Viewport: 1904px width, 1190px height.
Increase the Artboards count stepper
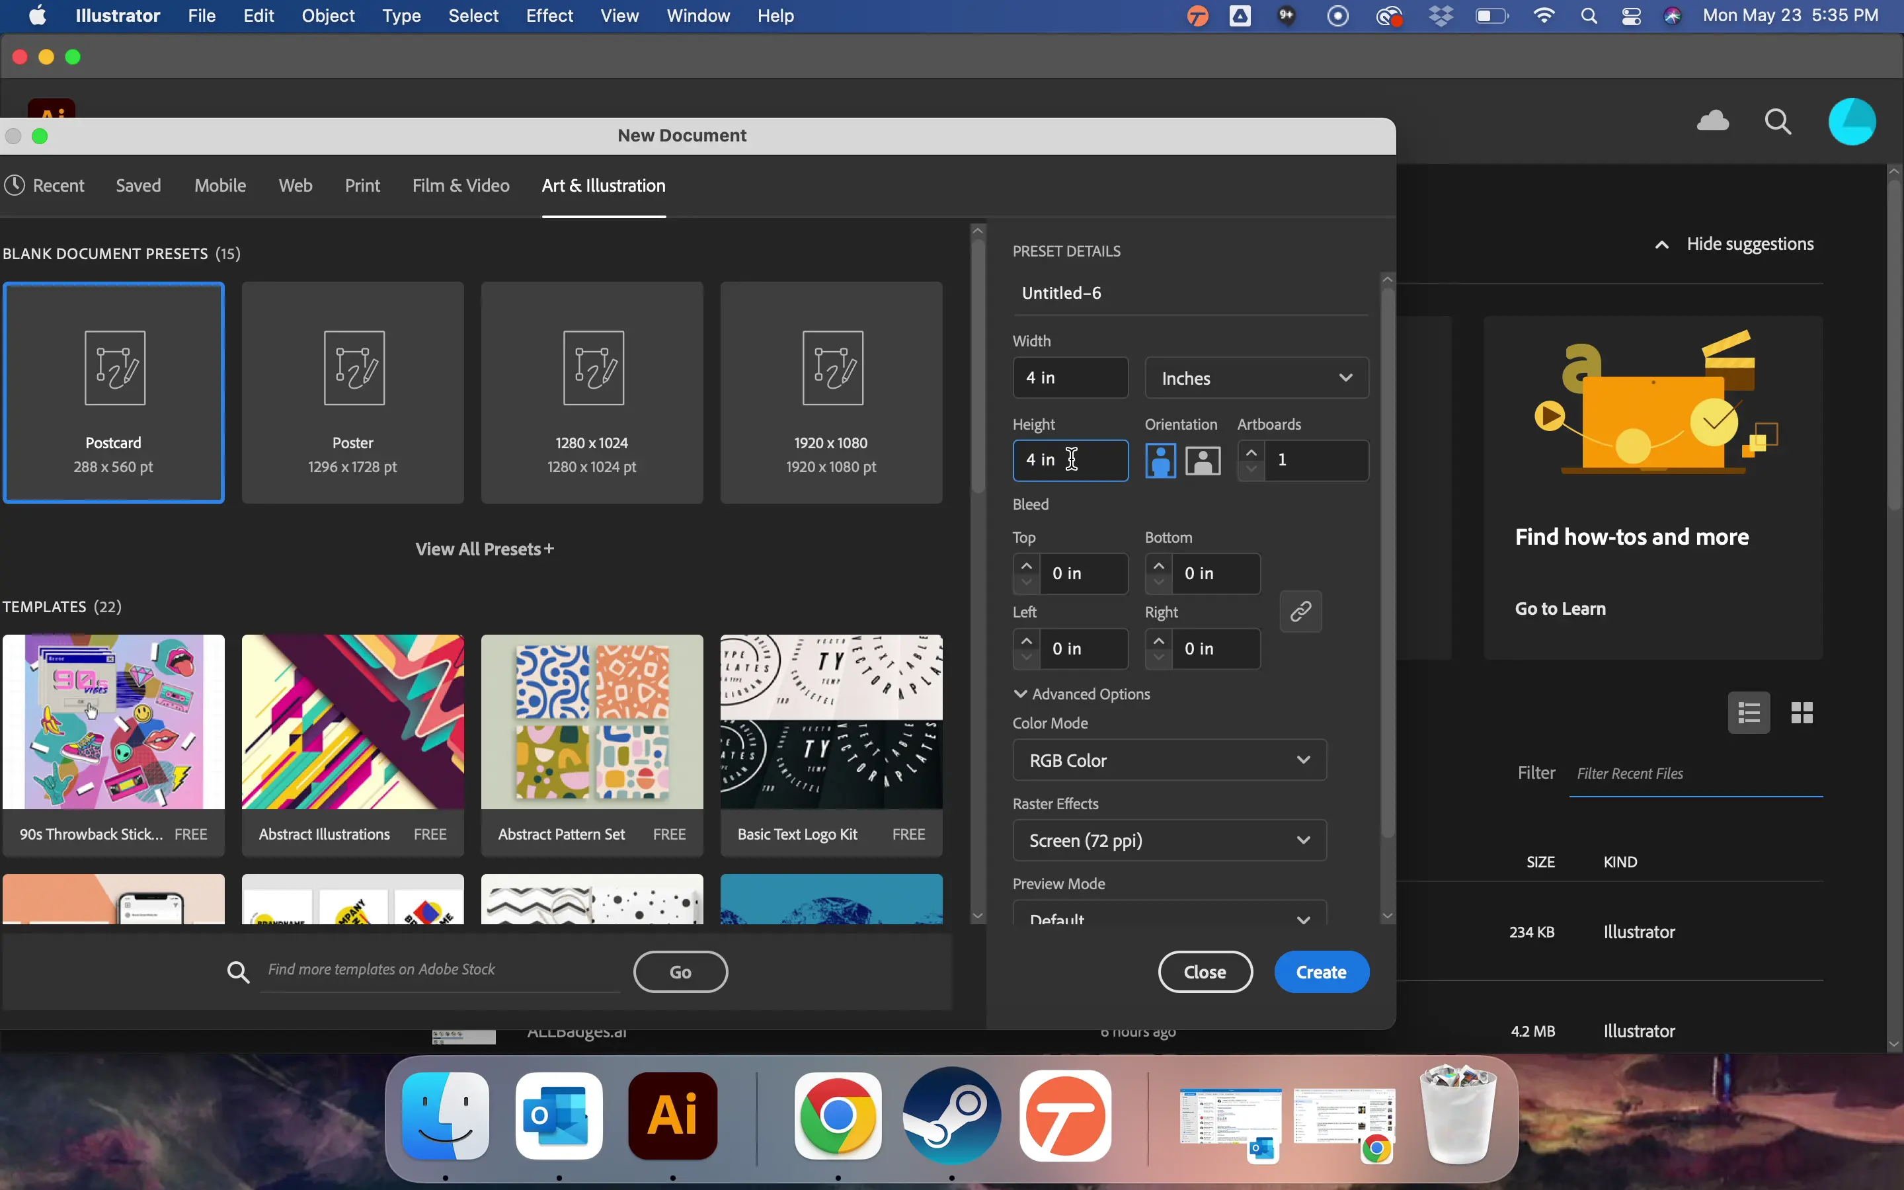(1251, 452)
